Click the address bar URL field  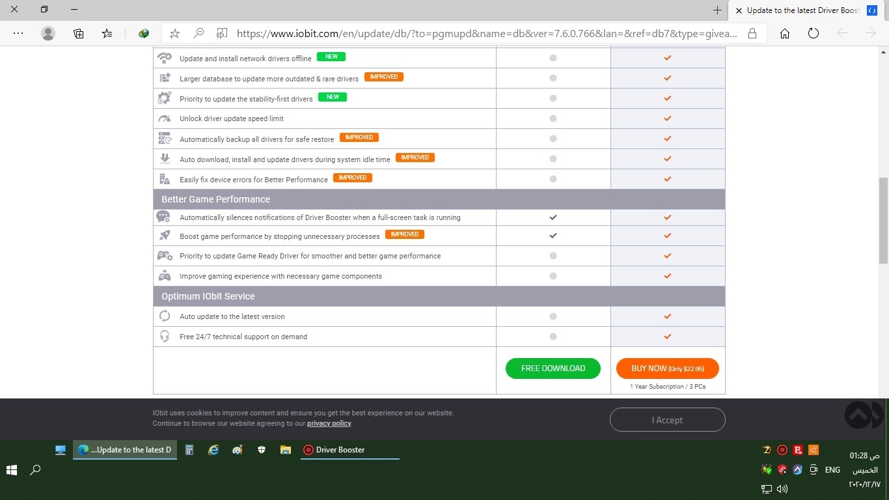pyautogui.click(x=487, y=33)
